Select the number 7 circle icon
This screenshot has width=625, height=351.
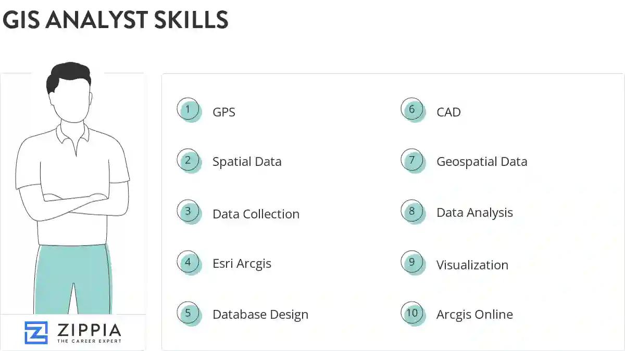pyautogui.click(x=412, y=161)
